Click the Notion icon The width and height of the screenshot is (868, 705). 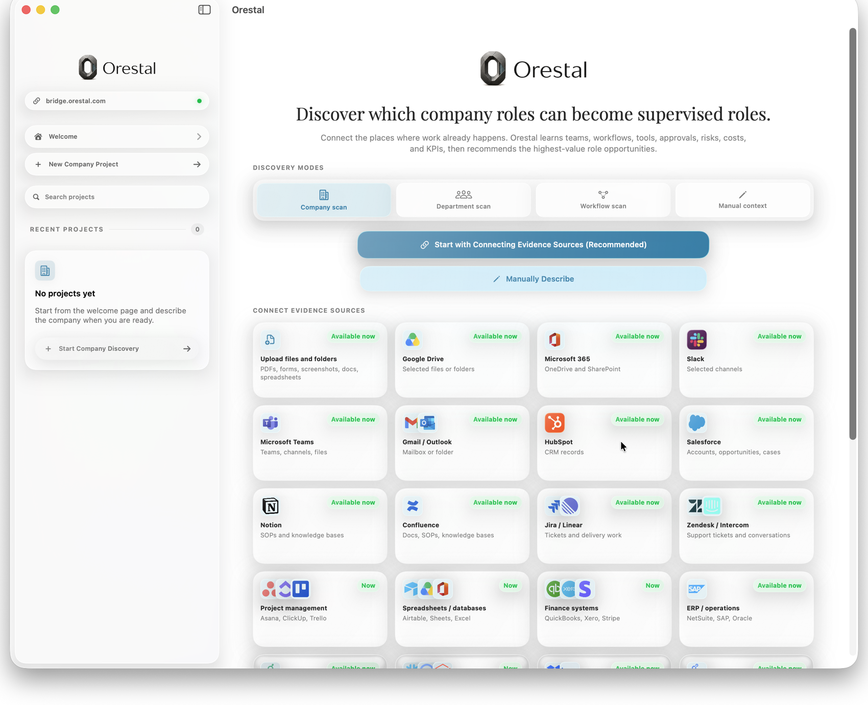coord(270,506)
